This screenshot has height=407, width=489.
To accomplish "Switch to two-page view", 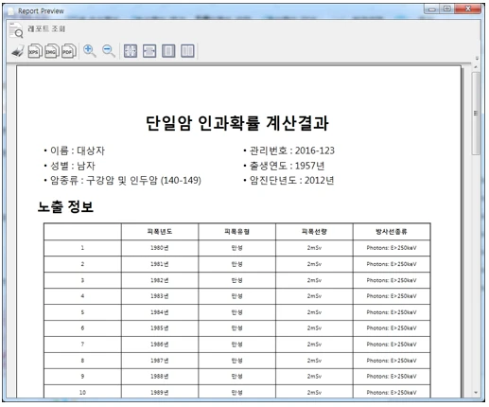I will click(187, 51).
